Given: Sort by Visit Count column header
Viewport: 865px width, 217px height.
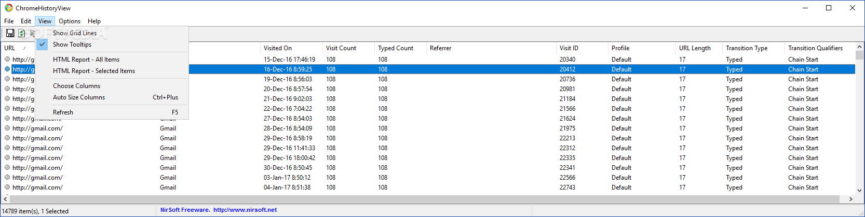Looking at the screenshot, I should (x=348, y=48).
